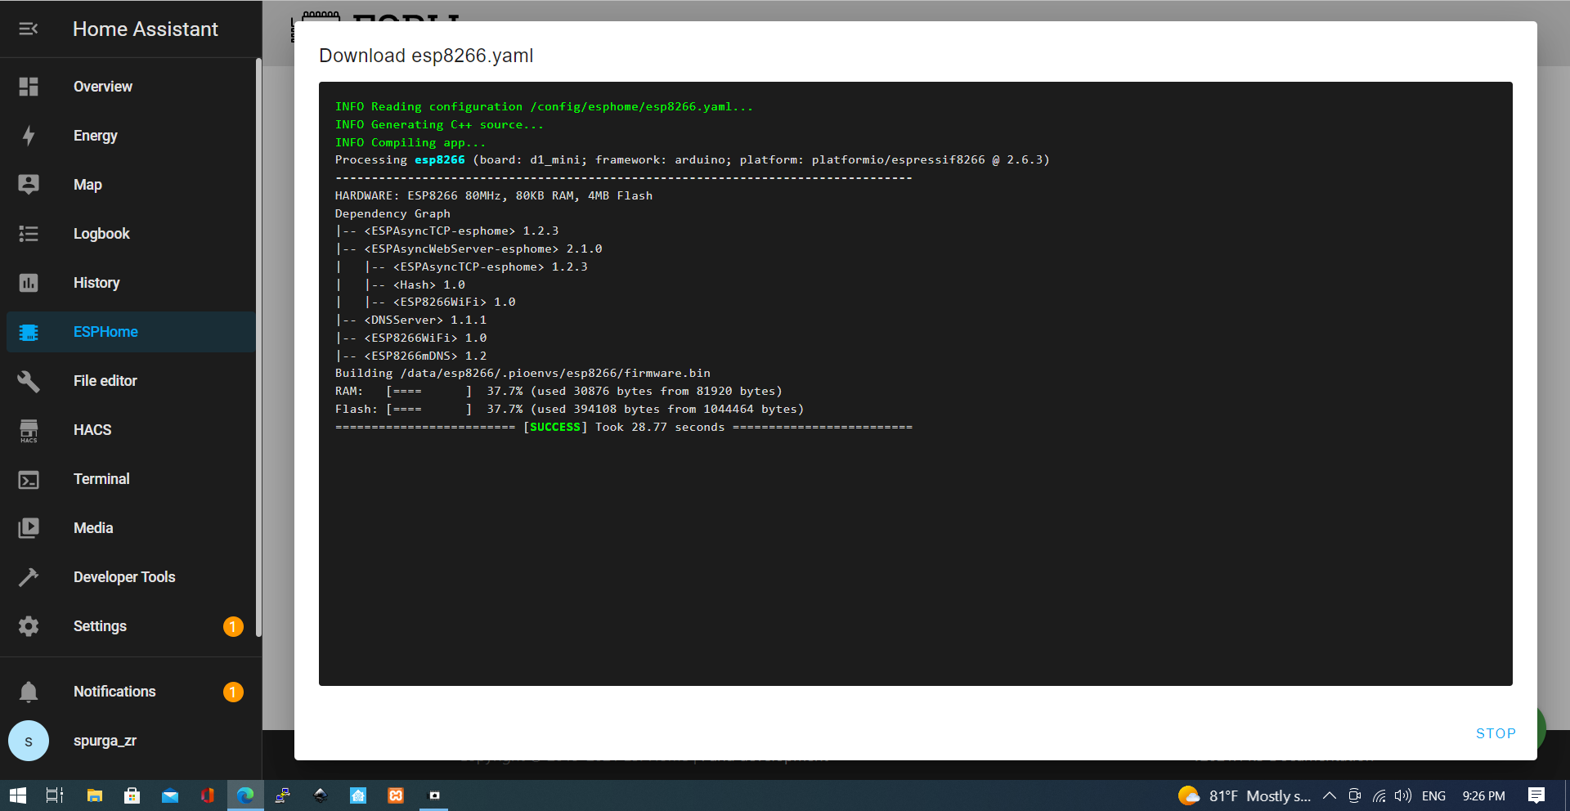
Task: Click the 'INFO Generating C++ source...' line
Action: (x=439, y=124)
